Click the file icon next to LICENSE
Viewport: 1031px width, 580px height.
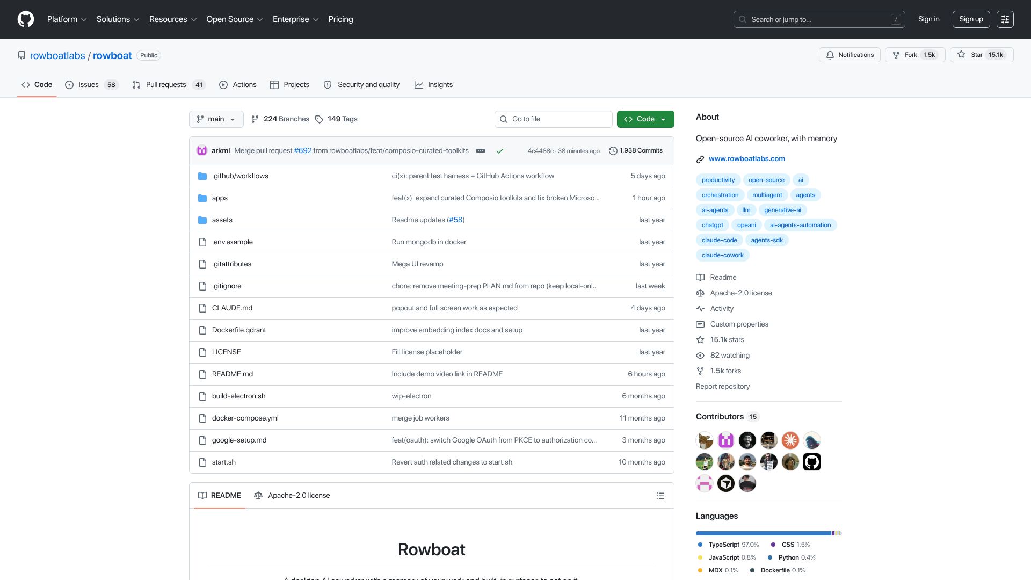click(x=202, y=352)
